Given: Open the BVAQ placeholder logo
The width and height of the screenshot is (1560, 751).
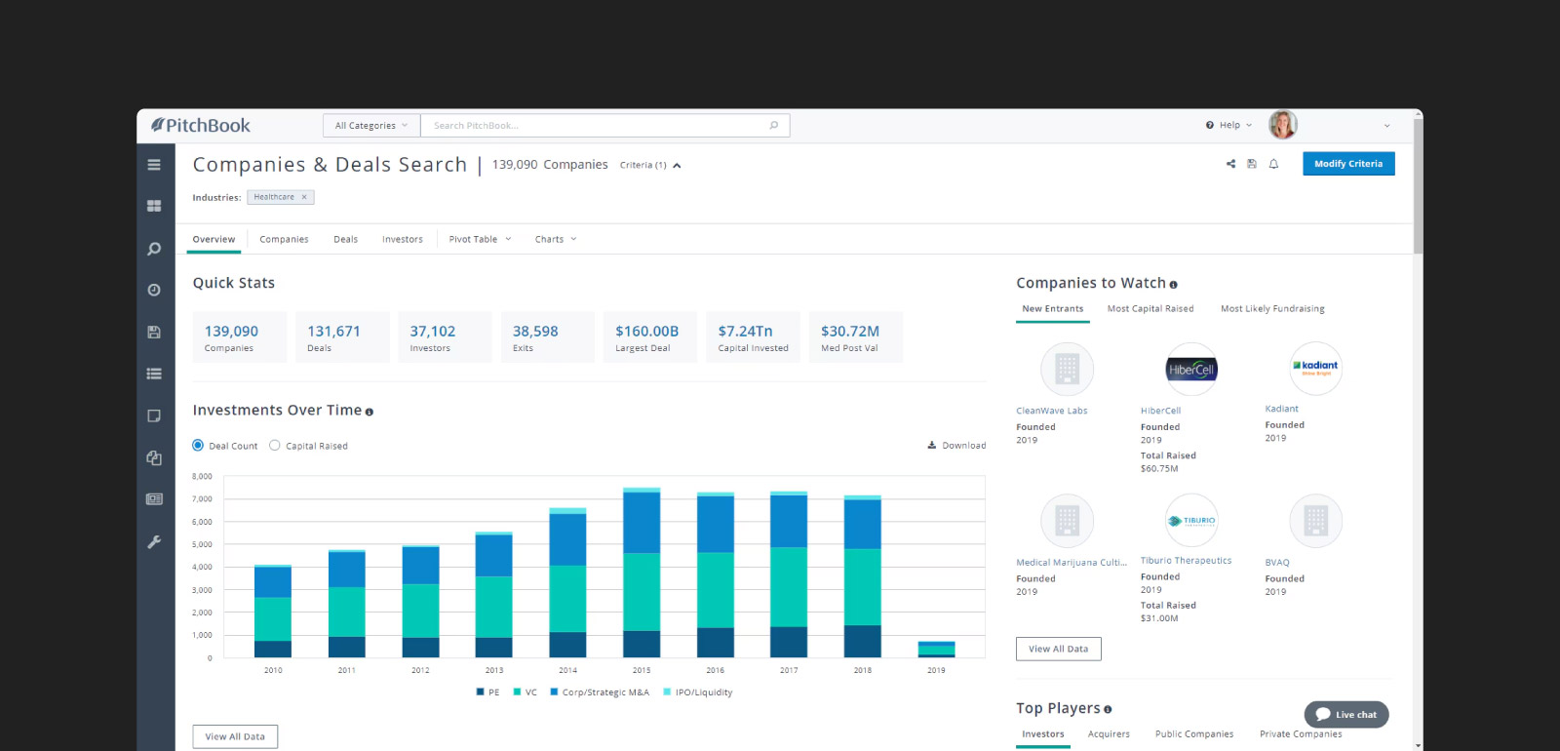Looking at the screenshot, I should point(1316,521).
